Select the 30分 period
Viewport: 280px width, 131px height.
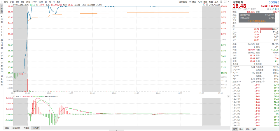(x=34, y=2)
